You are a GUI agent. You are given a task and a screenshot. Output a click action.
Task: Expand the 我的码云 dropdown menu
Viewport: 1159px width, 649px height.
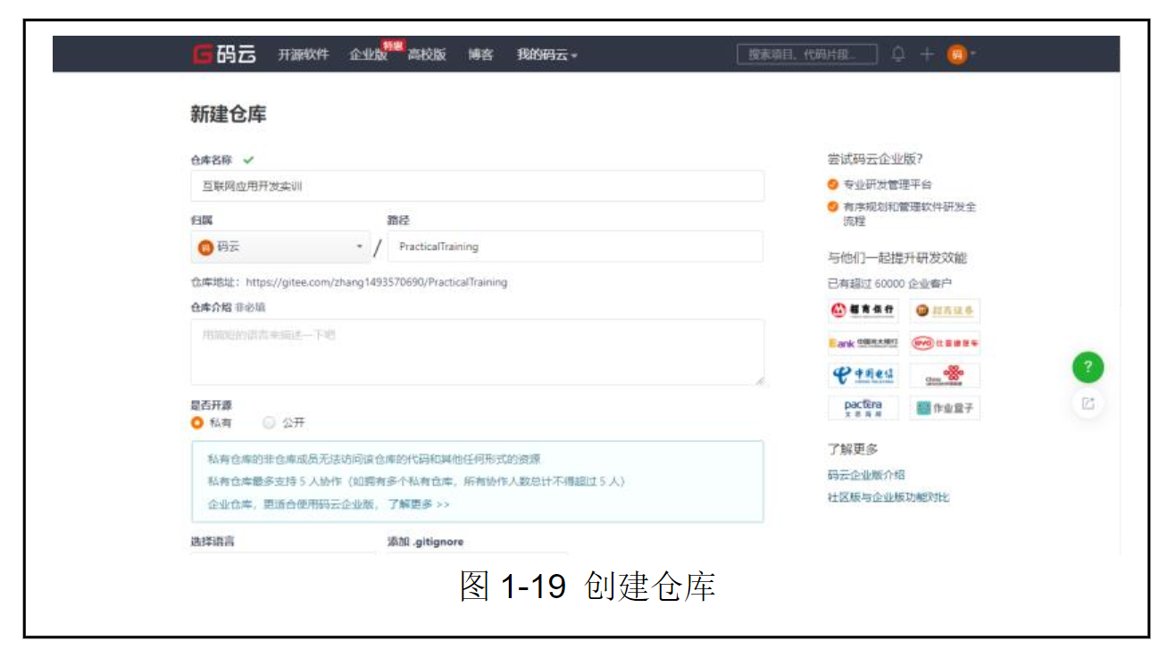pyautogui.click(x=546, y=55)
